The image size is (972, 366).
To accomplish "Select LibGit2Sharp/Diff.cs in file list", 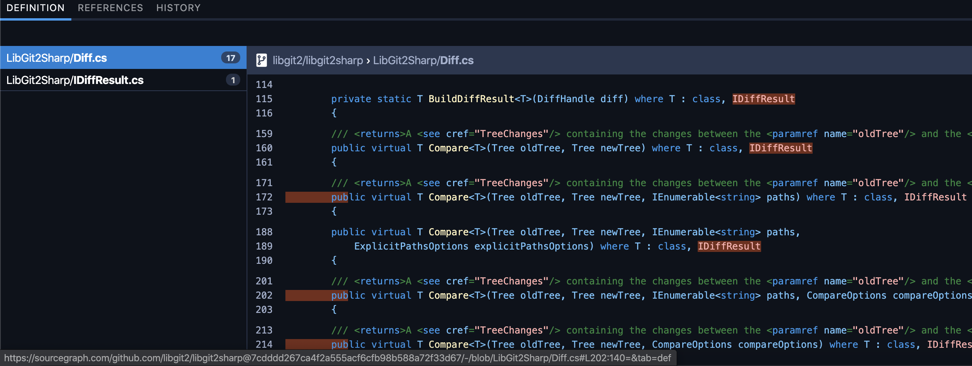I will pyautogui.click(x=123, y=58).
